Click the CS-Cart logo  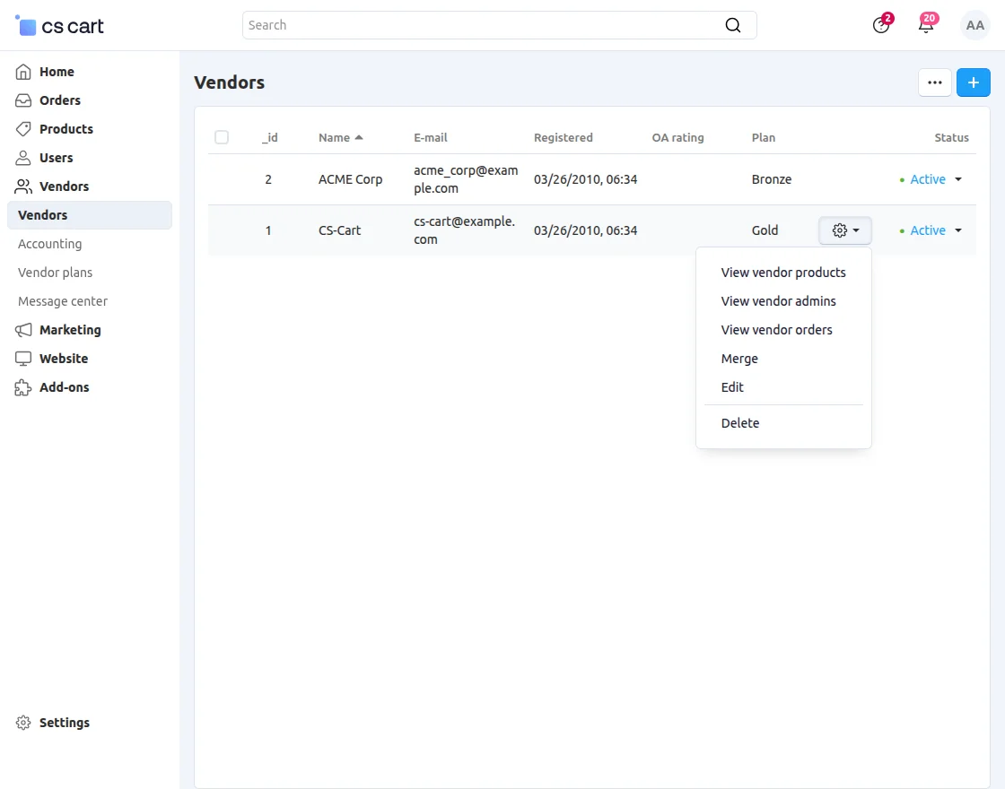(x=60, y=26)
